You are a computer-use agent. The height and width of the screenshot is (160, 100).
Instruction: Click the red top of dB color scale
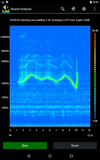(95, 34)
